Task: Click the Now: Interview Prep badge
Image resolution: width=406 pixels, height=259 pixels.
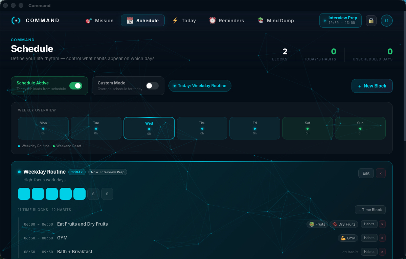Action: (108, 172)
